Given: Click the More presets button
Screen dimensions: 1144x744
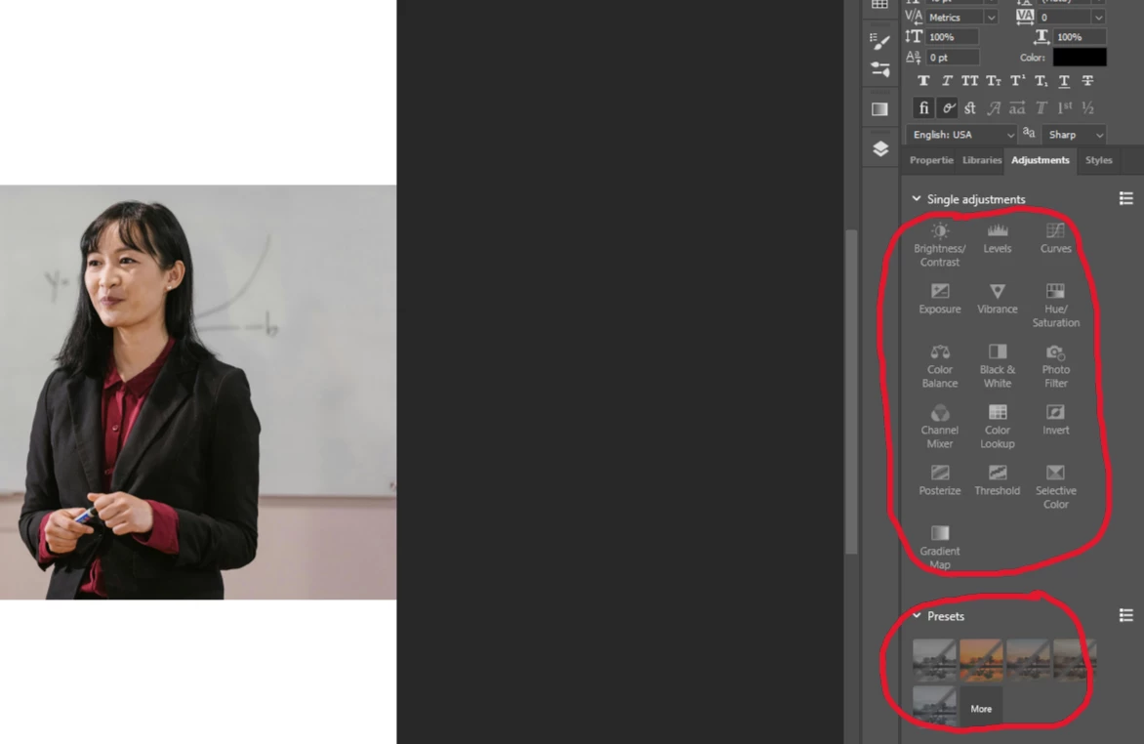Looking at the screenshot, I should [981, 708].
